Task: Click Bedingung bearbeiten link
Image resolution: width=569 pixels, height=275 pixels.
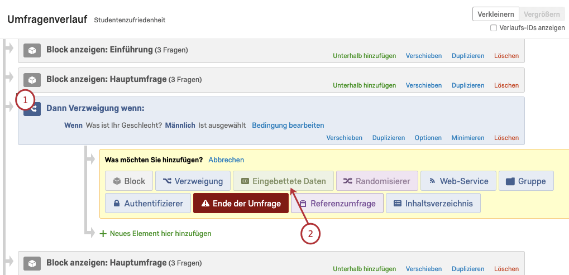Action: [288, 126]
